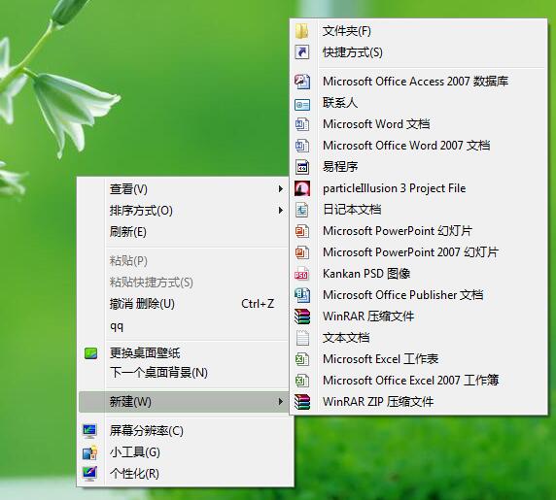Click the Ctrl+Z shortcut text
556x500 pixels.
[x=258, y=304]
